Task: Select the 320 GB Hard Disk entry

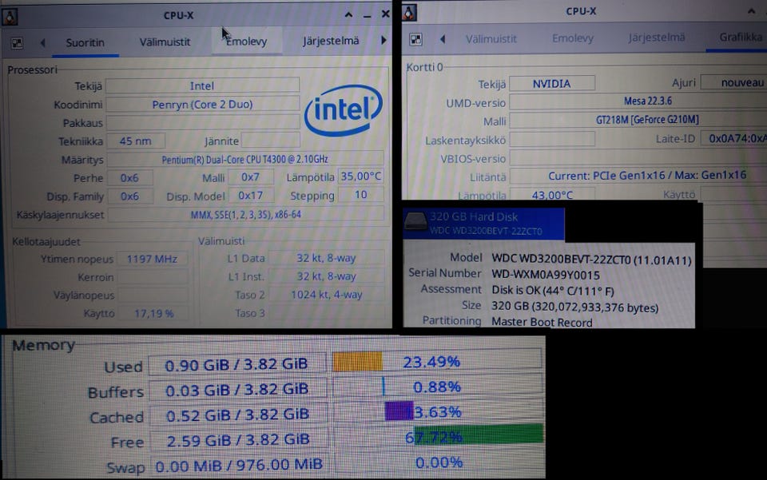Action: pos(483,224)
